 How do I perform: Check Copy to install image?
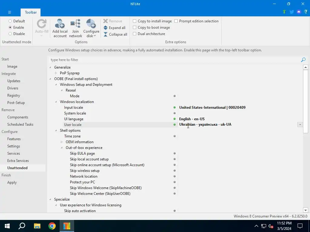coord(135,21)
